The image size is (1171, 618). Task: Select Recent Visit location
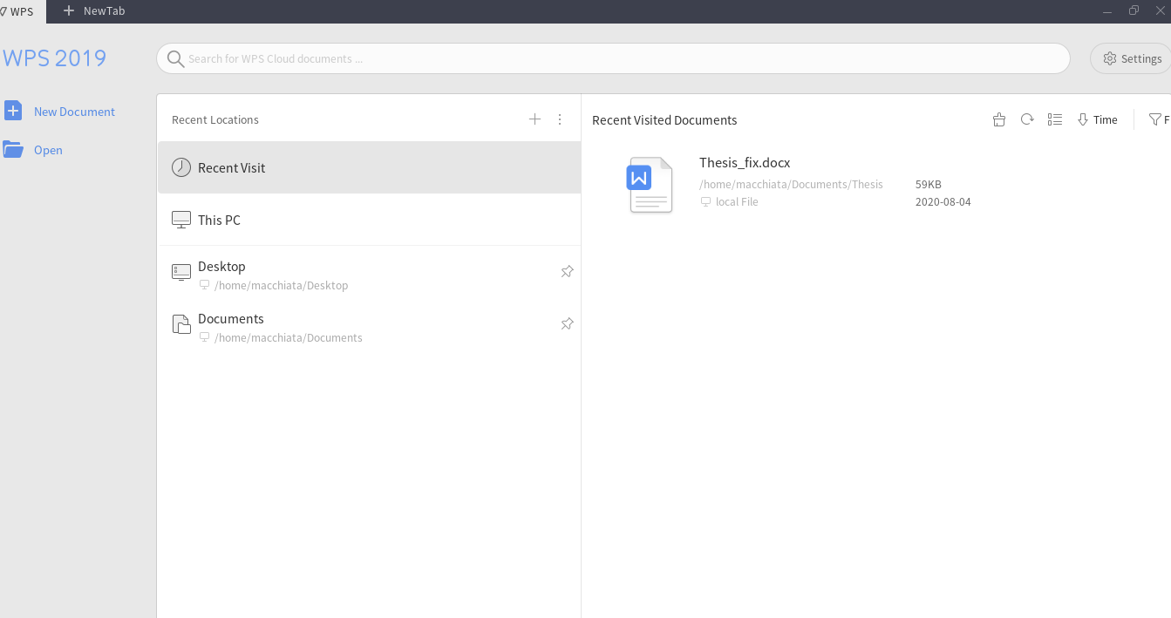(369, 167)
